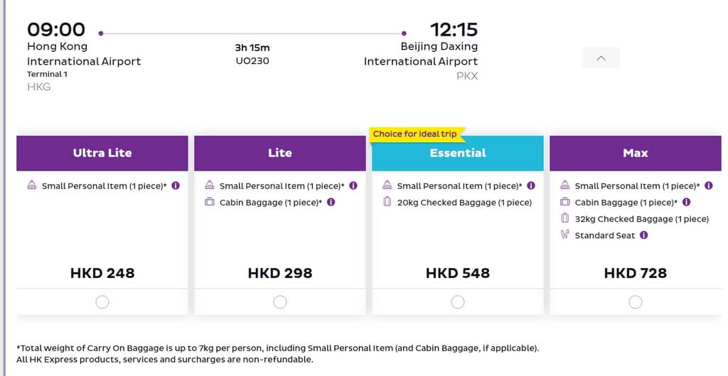The width and height of the screenshot is (728, 376).
Task: Choose the Essential fare radio button
Action: point(458,302)
